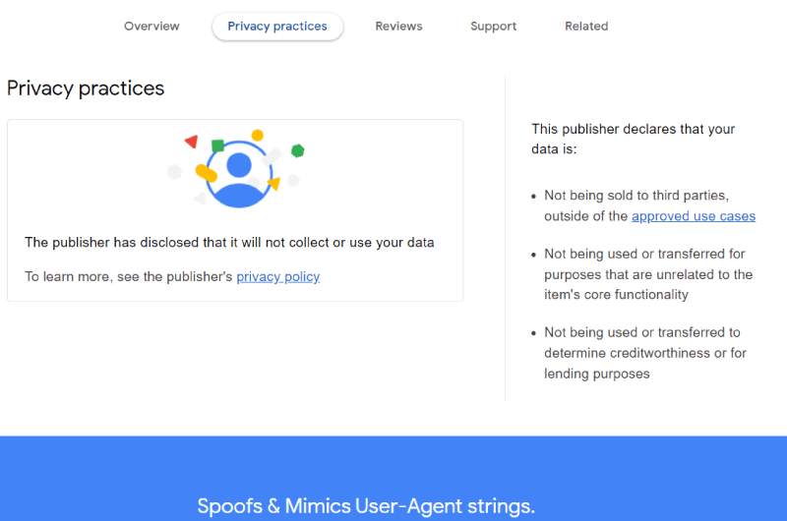Screen dimensions: 787x521
Task: Click the yellow circle above the avatar
Action: pos(258,135)
